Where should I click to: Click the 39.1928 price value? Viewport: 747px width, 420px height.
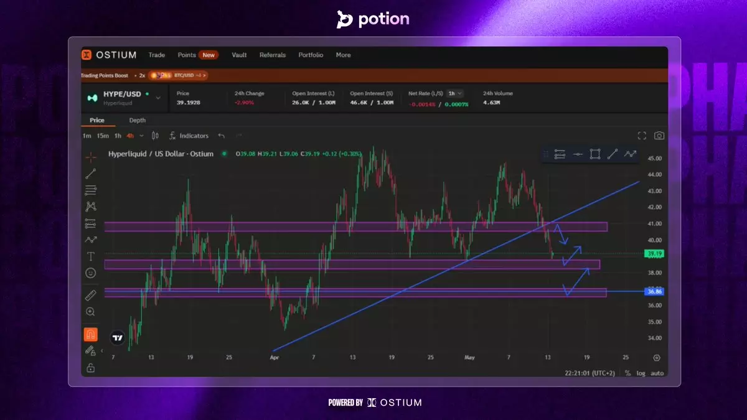click(189, 102)
